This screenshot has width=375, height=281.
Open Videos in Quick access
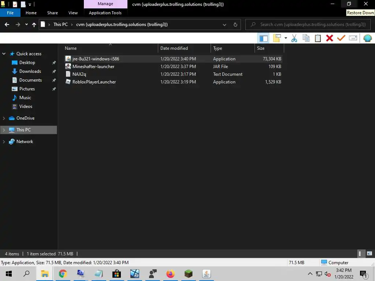(x=26, y=106)
